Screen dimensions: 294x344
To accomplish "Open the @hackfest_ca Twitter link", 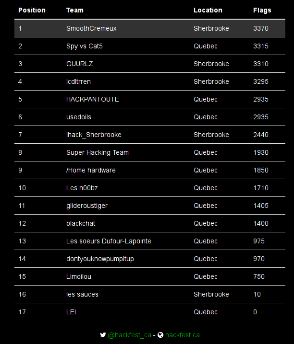I will point(129,335).
